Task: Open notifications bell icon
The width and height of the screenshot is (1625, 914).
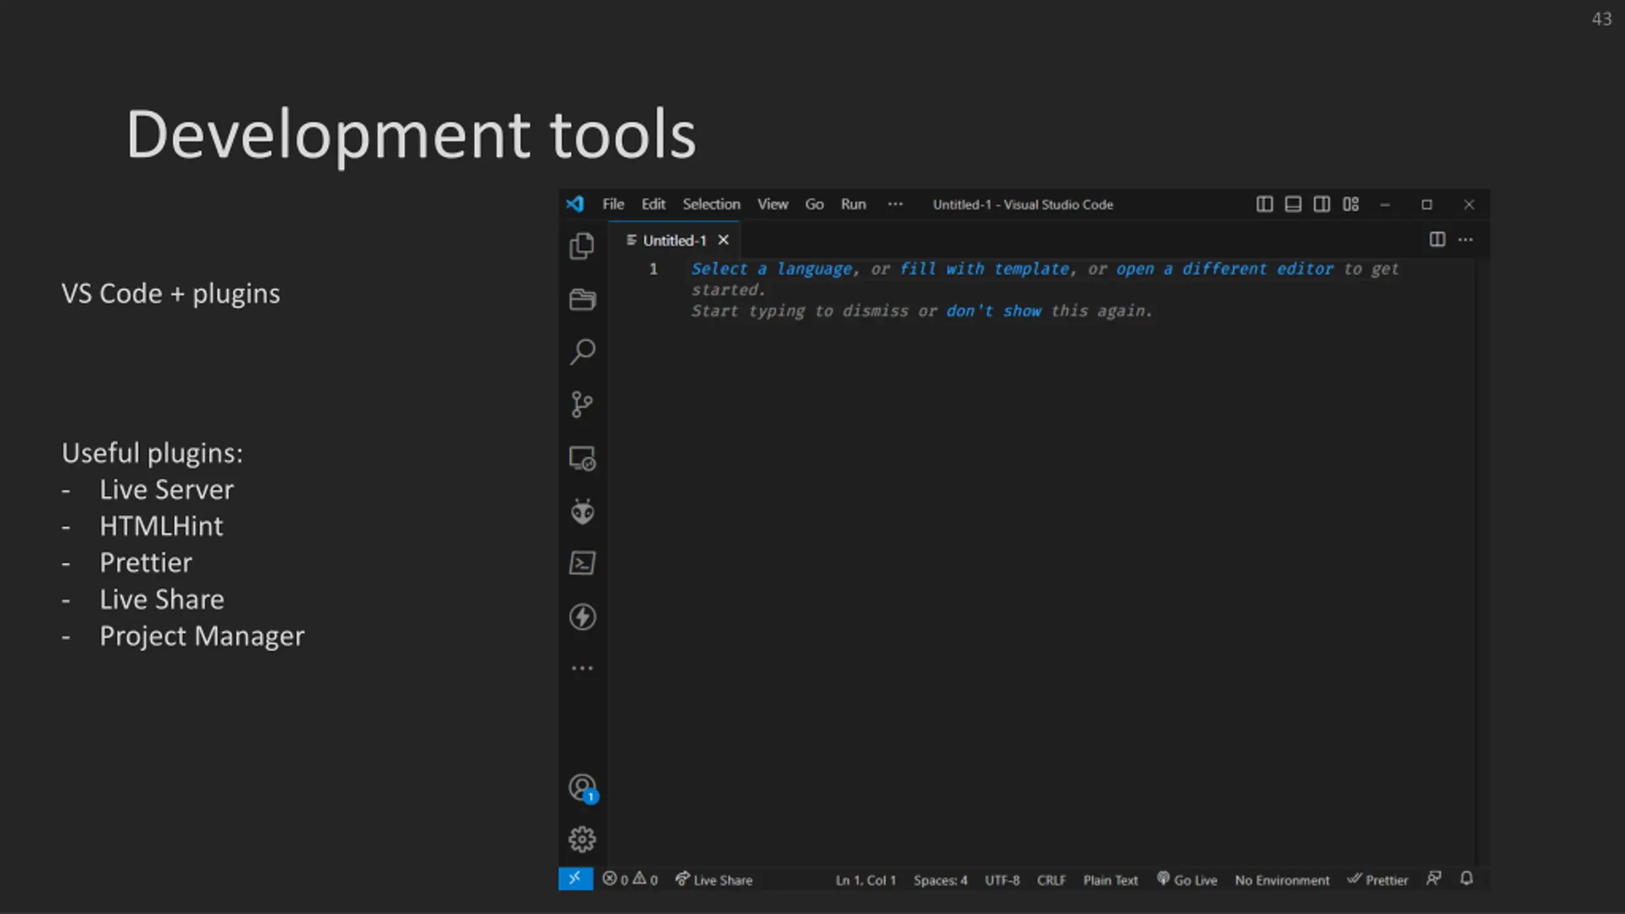Action: 1466,878
